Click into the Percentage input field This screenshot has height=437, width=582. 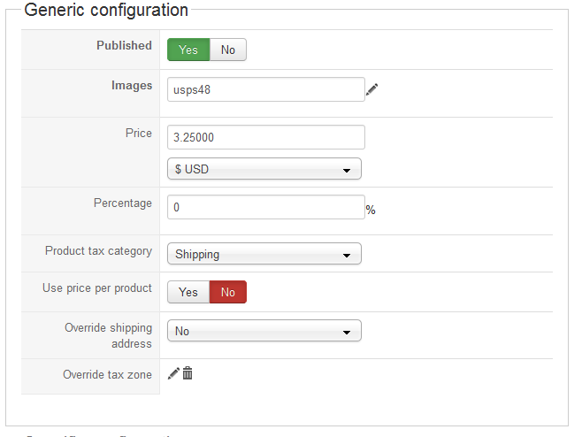tap(265, 208)
